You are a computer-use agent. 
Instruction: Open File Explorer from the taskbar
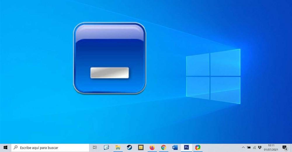[118, 148]
